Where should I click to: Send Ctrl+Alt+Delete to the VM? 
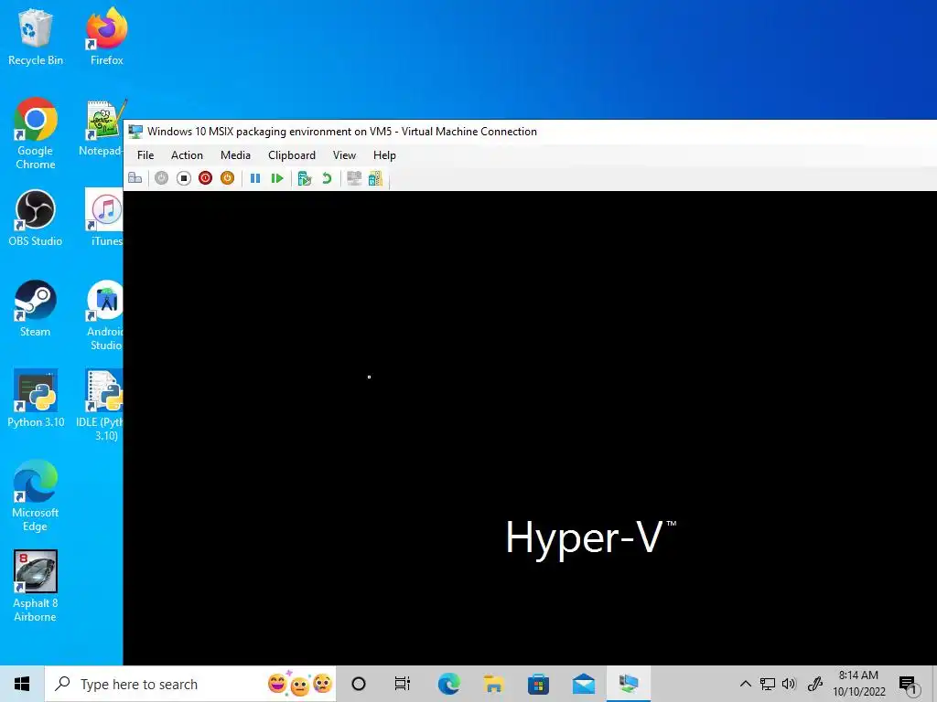coord(135,178)
